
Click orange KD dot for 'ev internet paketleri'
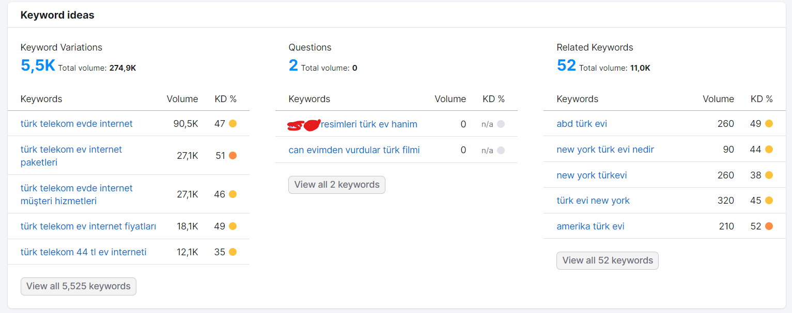click(x=232, y=156)
